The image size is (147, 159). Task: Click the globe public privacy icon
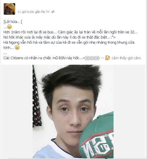tap(53, 12)
